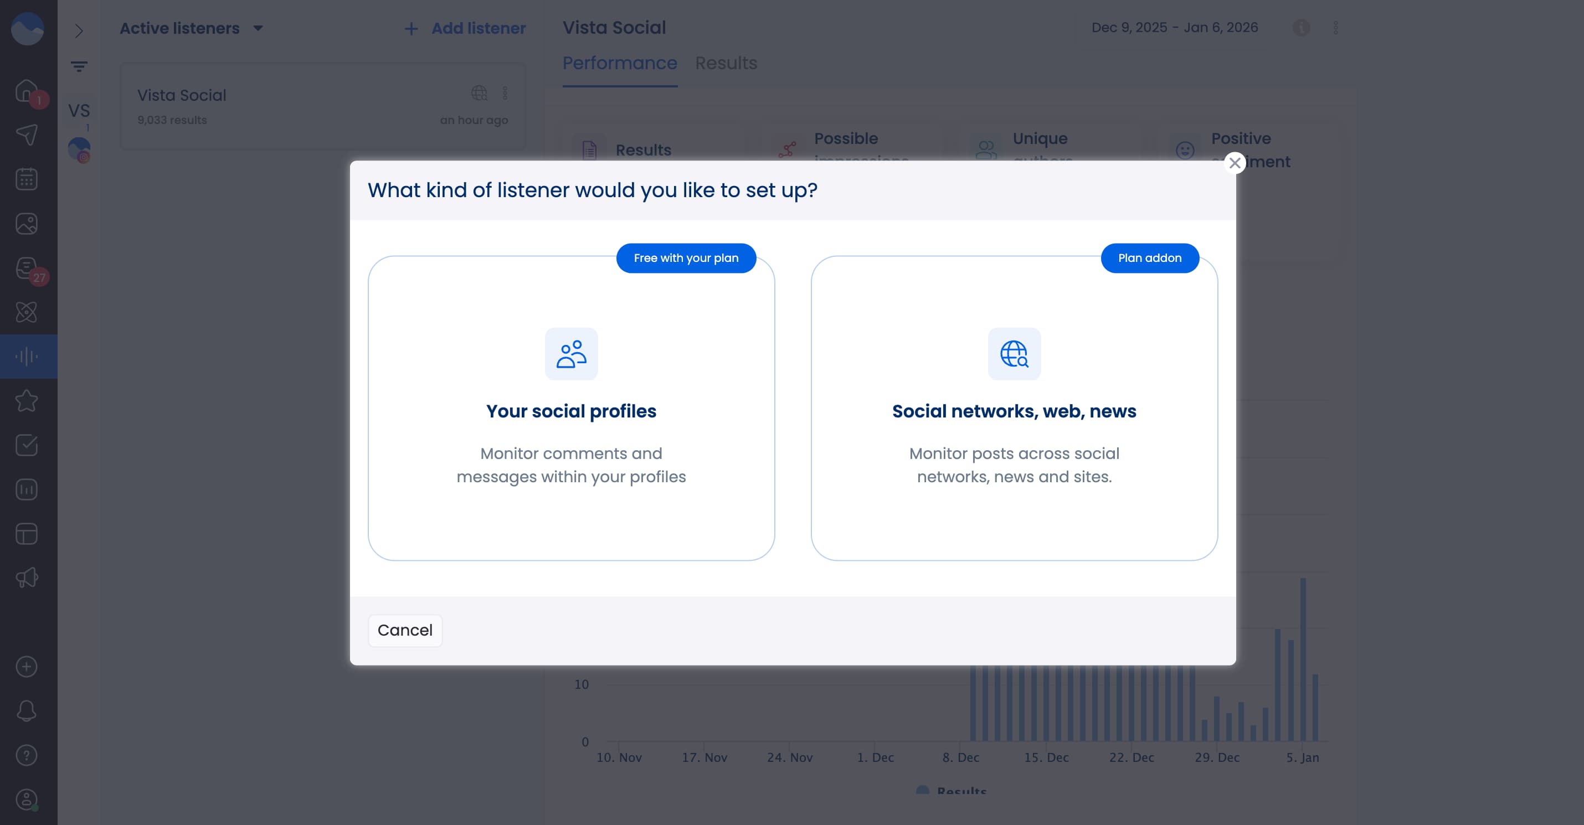Select the Publishing paper-plane icon
This screenshot has height=825, width=1584.
[x=27, y=134]
